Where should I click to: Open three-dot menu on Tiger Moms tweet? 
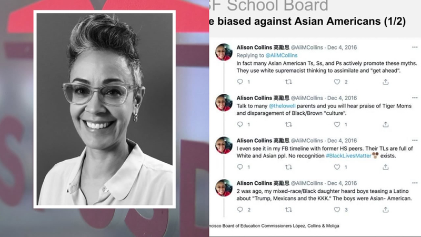pos(415,98)
